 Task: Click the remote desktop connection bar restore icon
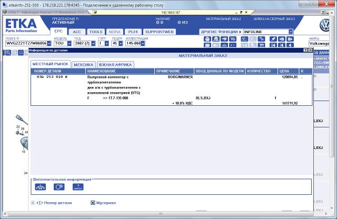pos(241,13)
